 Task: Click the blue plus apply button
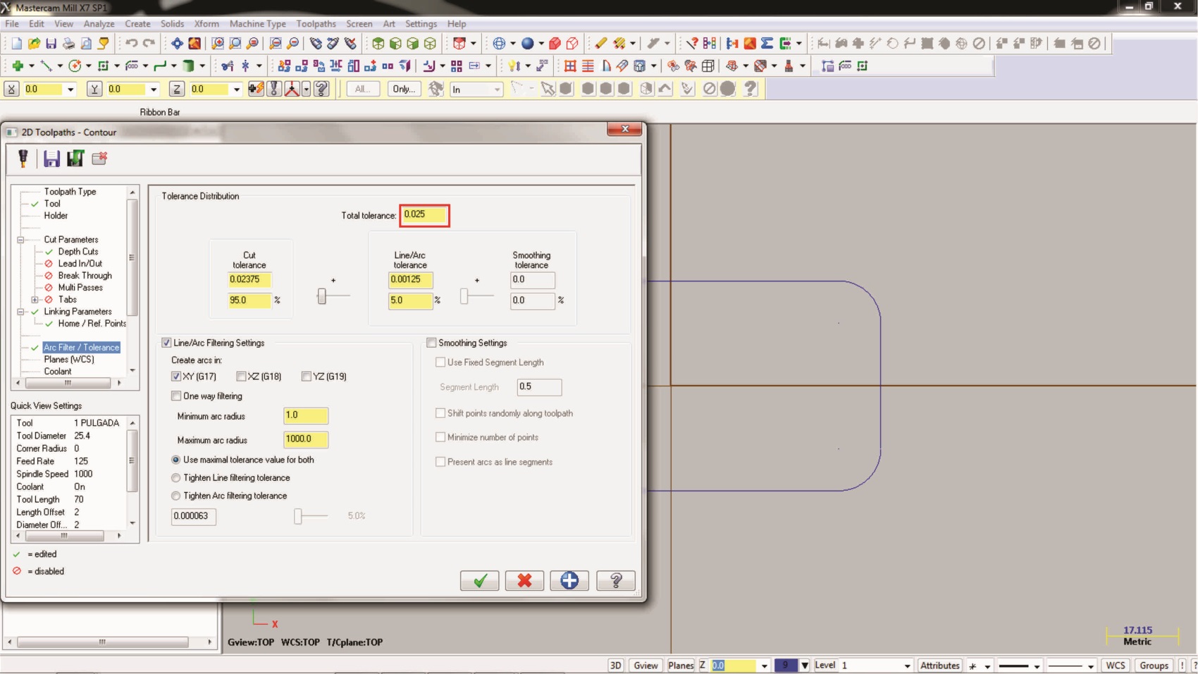pos(569,580)
